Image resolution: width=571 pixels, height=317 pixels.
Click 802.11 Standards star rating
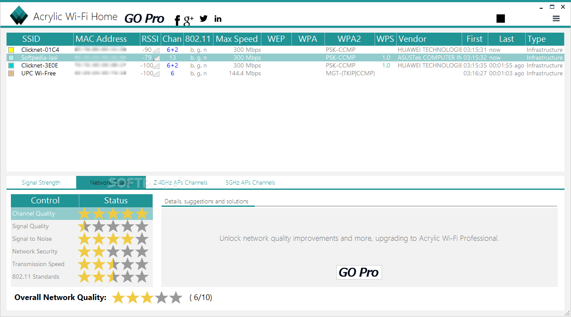tap(113, 277)
